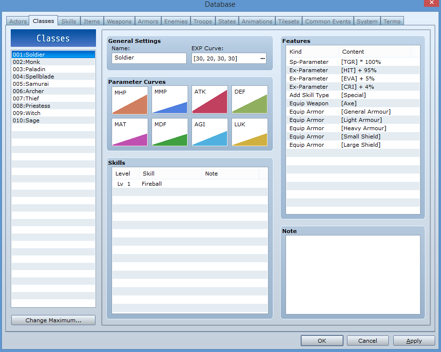The image size is (441, 352).
Task: Open the MAT parameter curve
Action: (x=130, y=132)
